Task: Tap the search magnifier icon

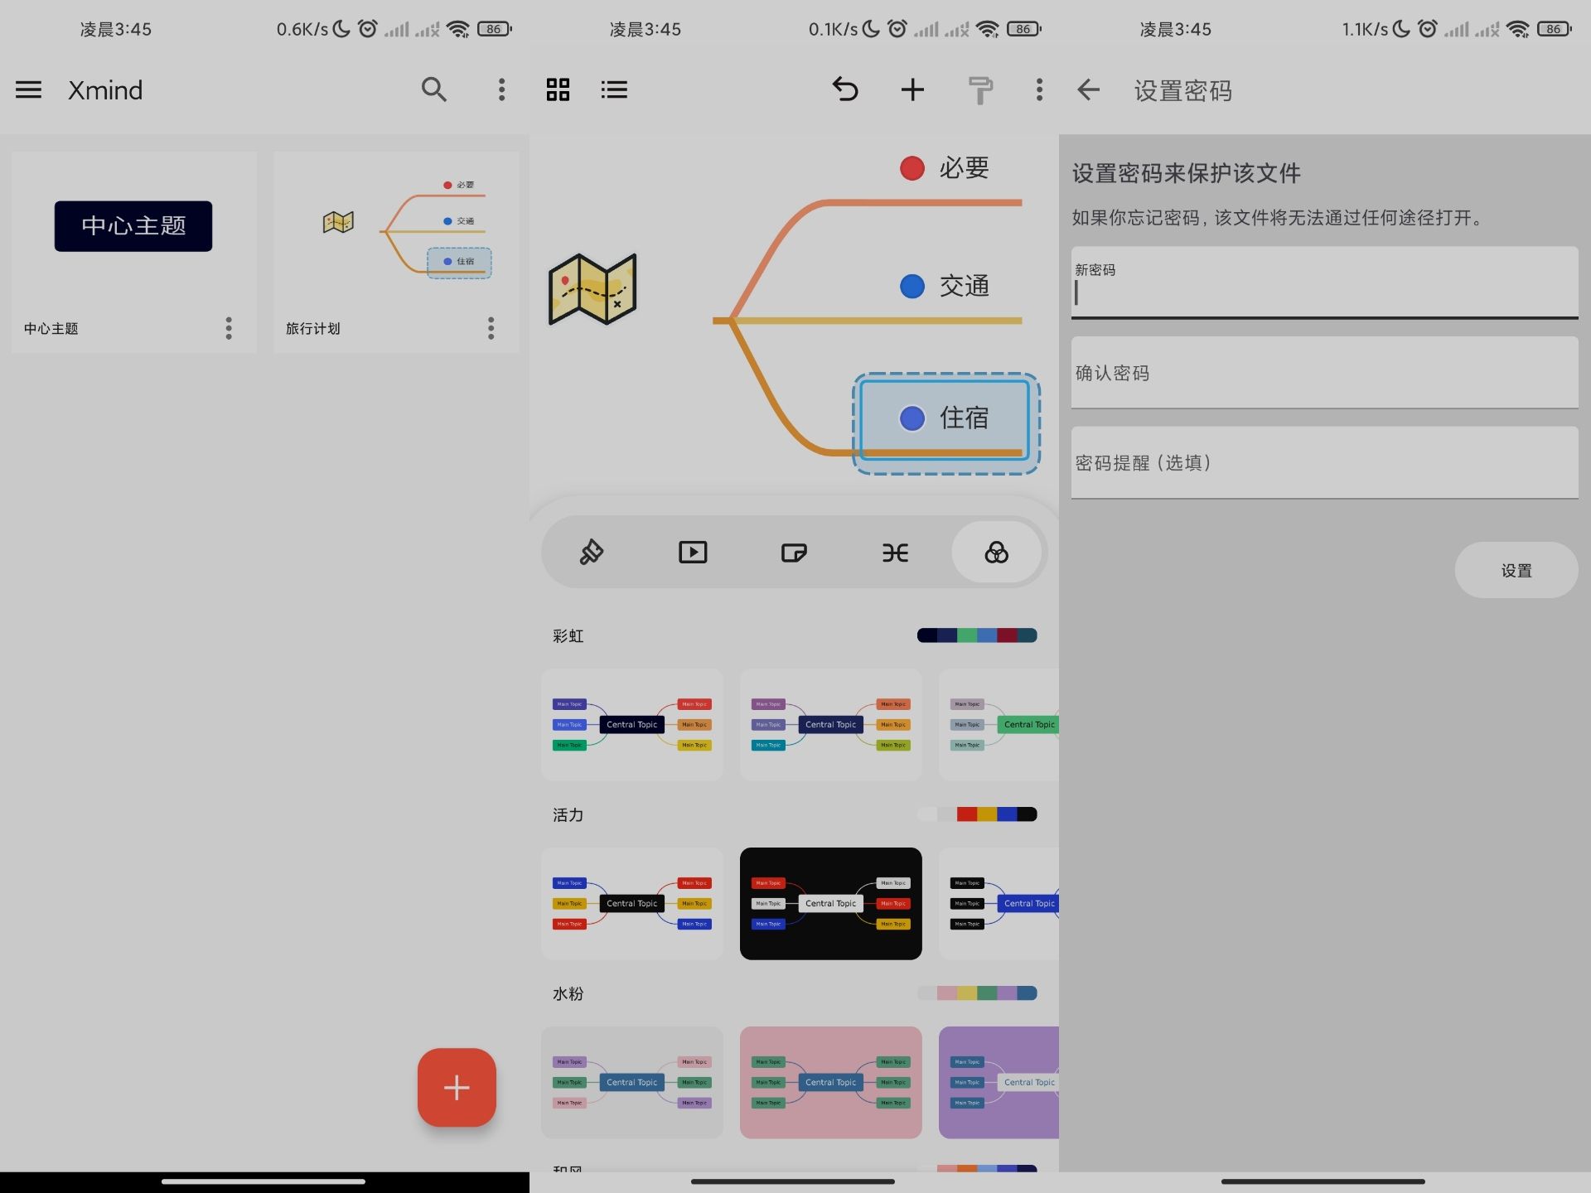Action: click(x=433, y=89)
